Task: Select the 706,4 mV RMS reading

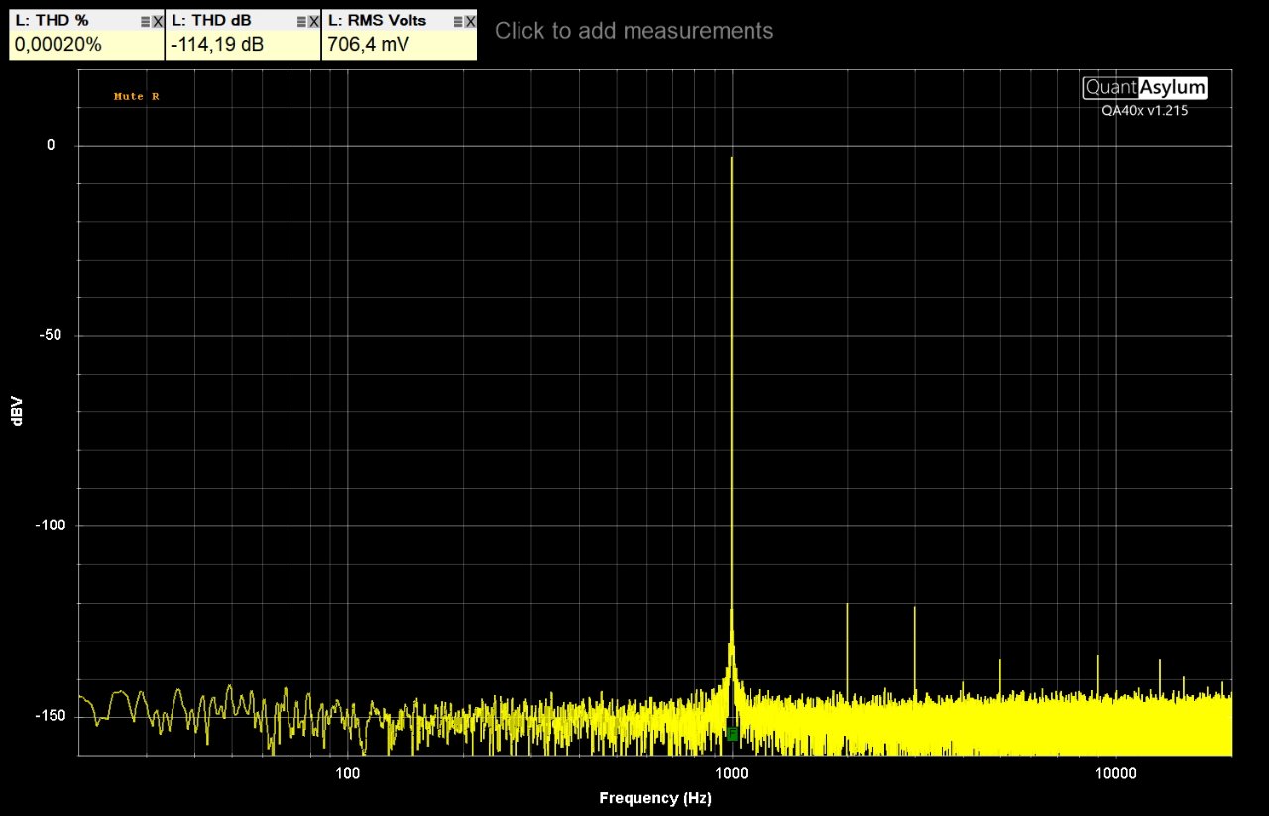Action: [368, 45]
